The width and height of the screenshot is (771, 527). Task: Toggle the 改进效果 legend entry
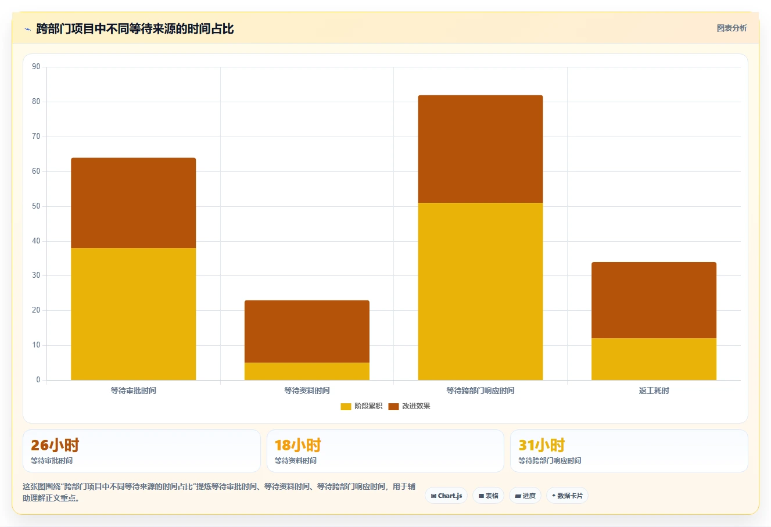[409, 406]
